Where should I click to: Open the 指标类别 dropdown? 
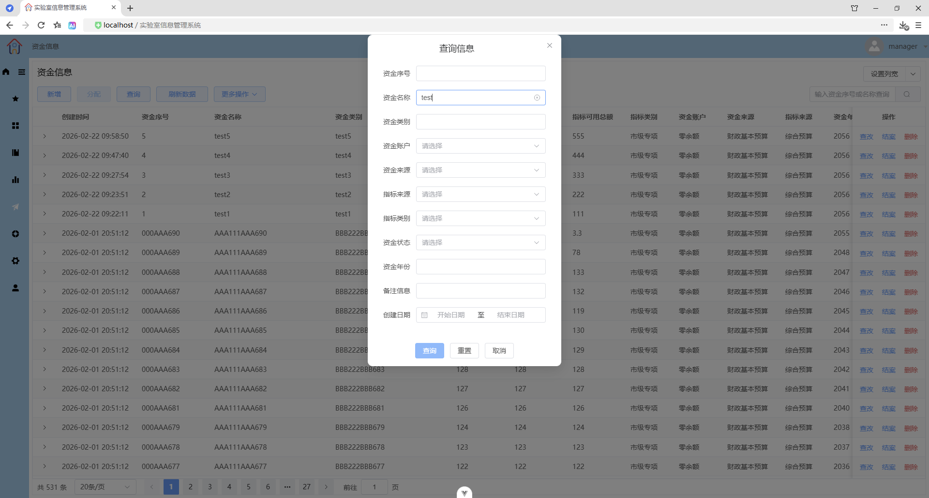point(481,218)
